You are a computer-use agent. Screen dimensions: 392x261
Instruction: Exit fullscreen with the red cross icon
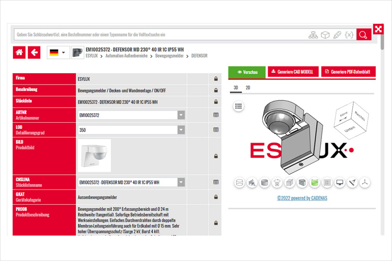click(378, 29)
